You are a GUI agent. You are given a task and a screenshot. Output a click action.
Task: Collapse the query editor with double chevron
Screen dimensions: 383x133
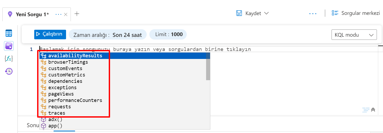coord(373,110)
